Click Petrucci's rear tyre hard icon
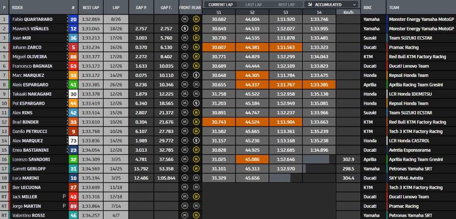 pyautogui.click(x=196, y=131)
